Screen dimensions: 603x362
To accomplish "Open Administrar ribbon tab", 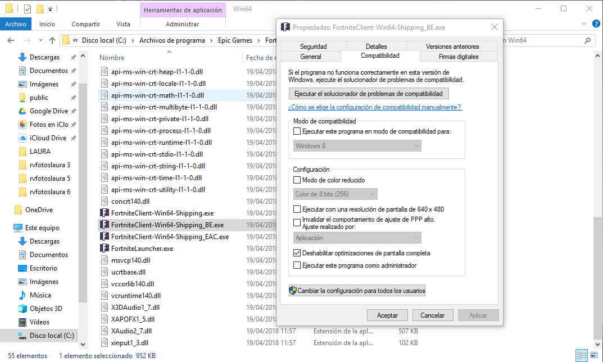I will pos(182,24).
